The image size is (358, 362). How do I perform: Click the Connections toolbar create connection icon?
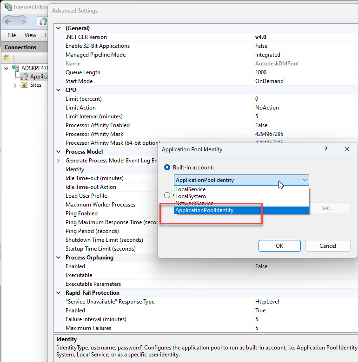coord(6,58)
